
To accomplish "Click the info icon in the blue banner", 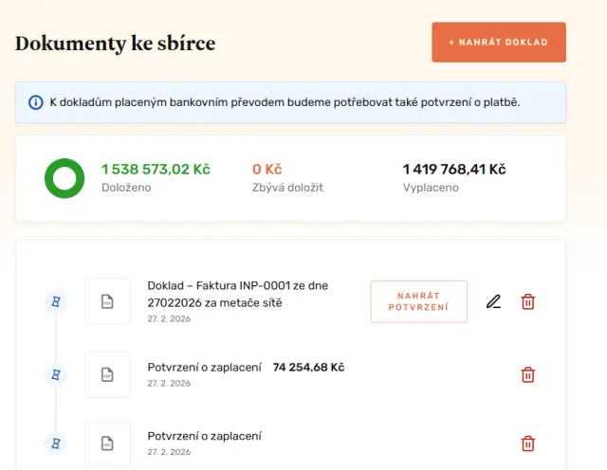I will pos(35,102).
